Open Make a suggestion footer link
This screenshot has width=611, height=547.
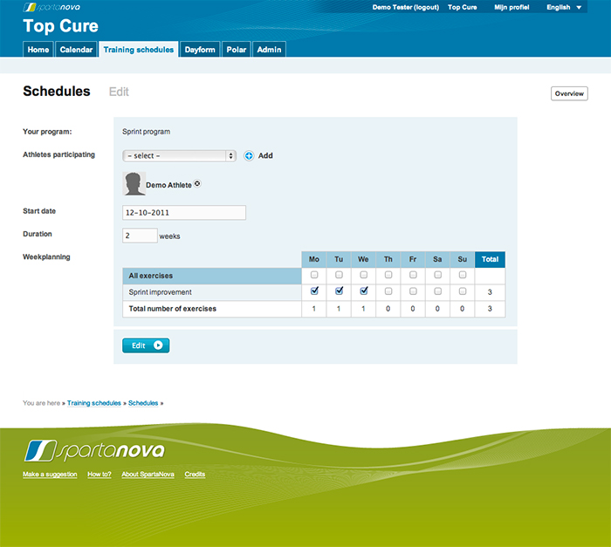coord(50,474)
